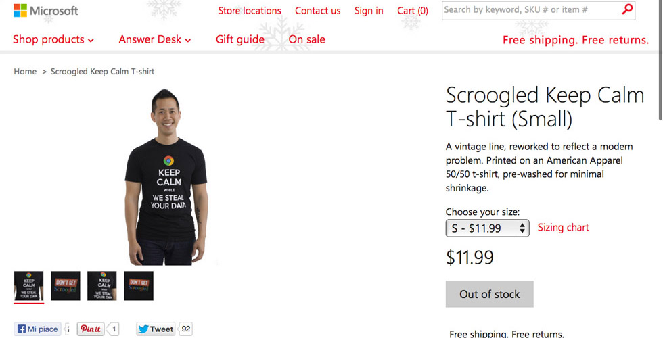Screen dimensions: 663x338
Task: Select third Keep Calm thumbnail
Action: point(102,286)
